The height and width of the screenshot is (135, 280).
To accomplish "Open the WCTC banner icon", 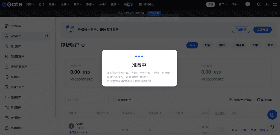I will point(128,4).
